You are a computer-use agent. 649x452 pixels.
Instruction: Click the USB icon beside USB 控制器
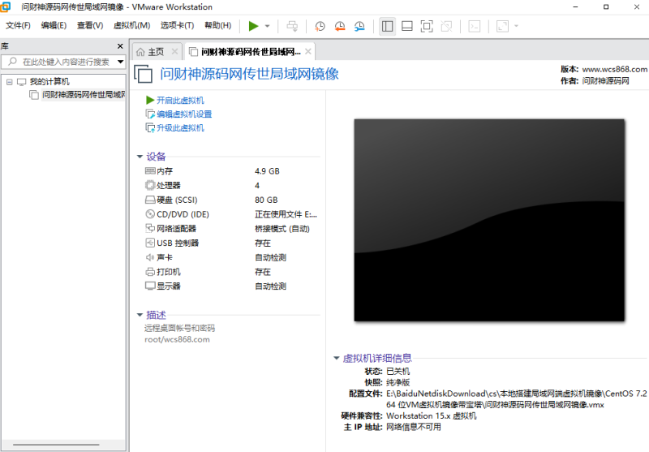point(150,243)
